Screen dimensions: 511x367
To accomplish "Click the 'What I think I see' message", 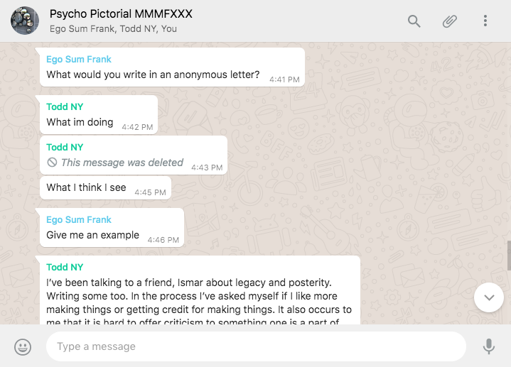I will point(87,188).
